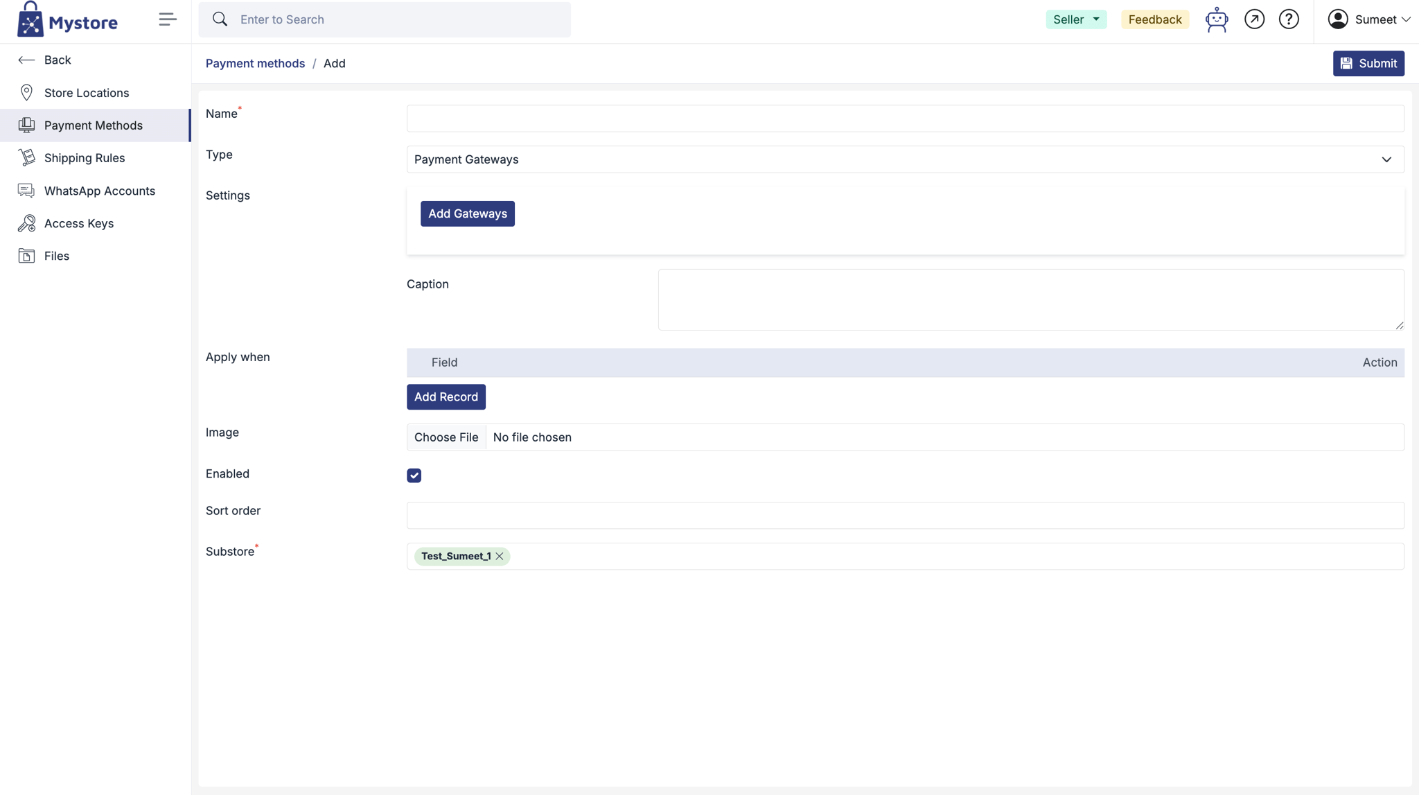Click the Add Record button
Screen dimensions: 1419x795
446,397
